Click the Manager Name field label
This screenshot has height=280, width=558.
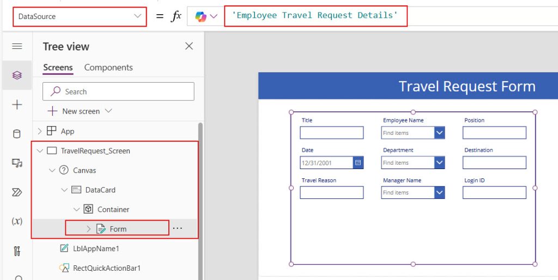(402, 181)
